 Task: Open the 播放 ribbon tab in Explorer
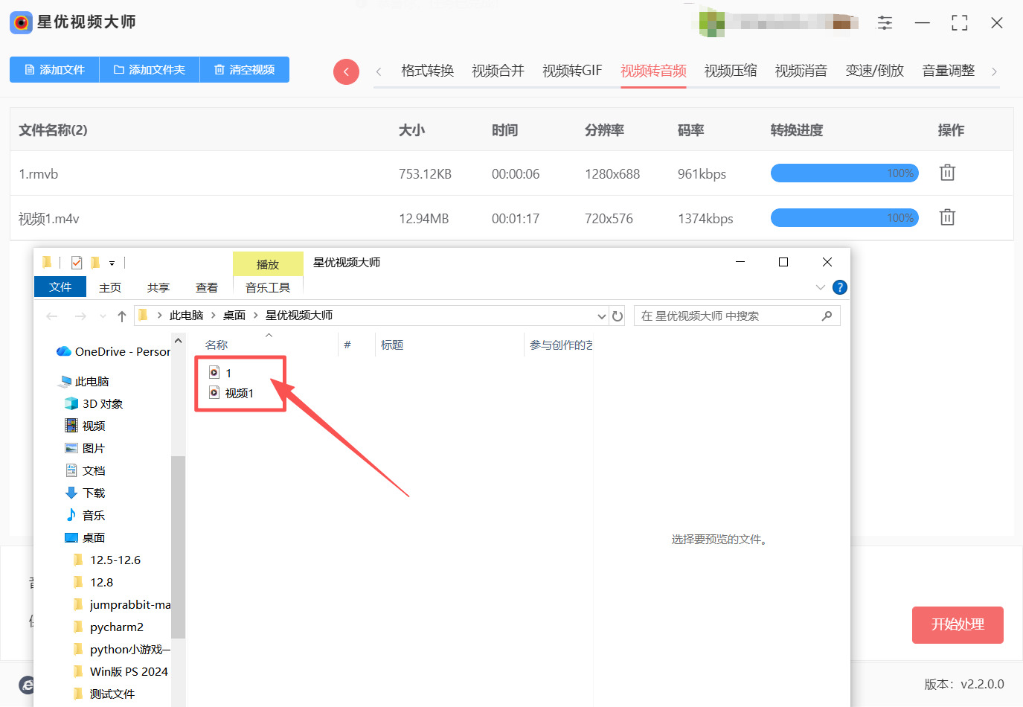click(268, 263)
